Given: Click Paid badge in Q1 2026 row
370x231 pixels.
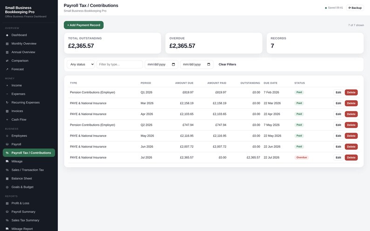Looking at the screenshot, I should coord(299,92).
